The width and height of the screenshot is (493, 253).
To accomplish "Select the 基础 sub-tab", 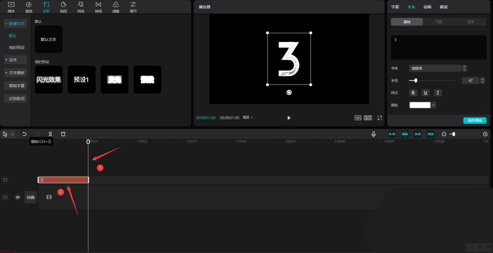I will [407, 22].
